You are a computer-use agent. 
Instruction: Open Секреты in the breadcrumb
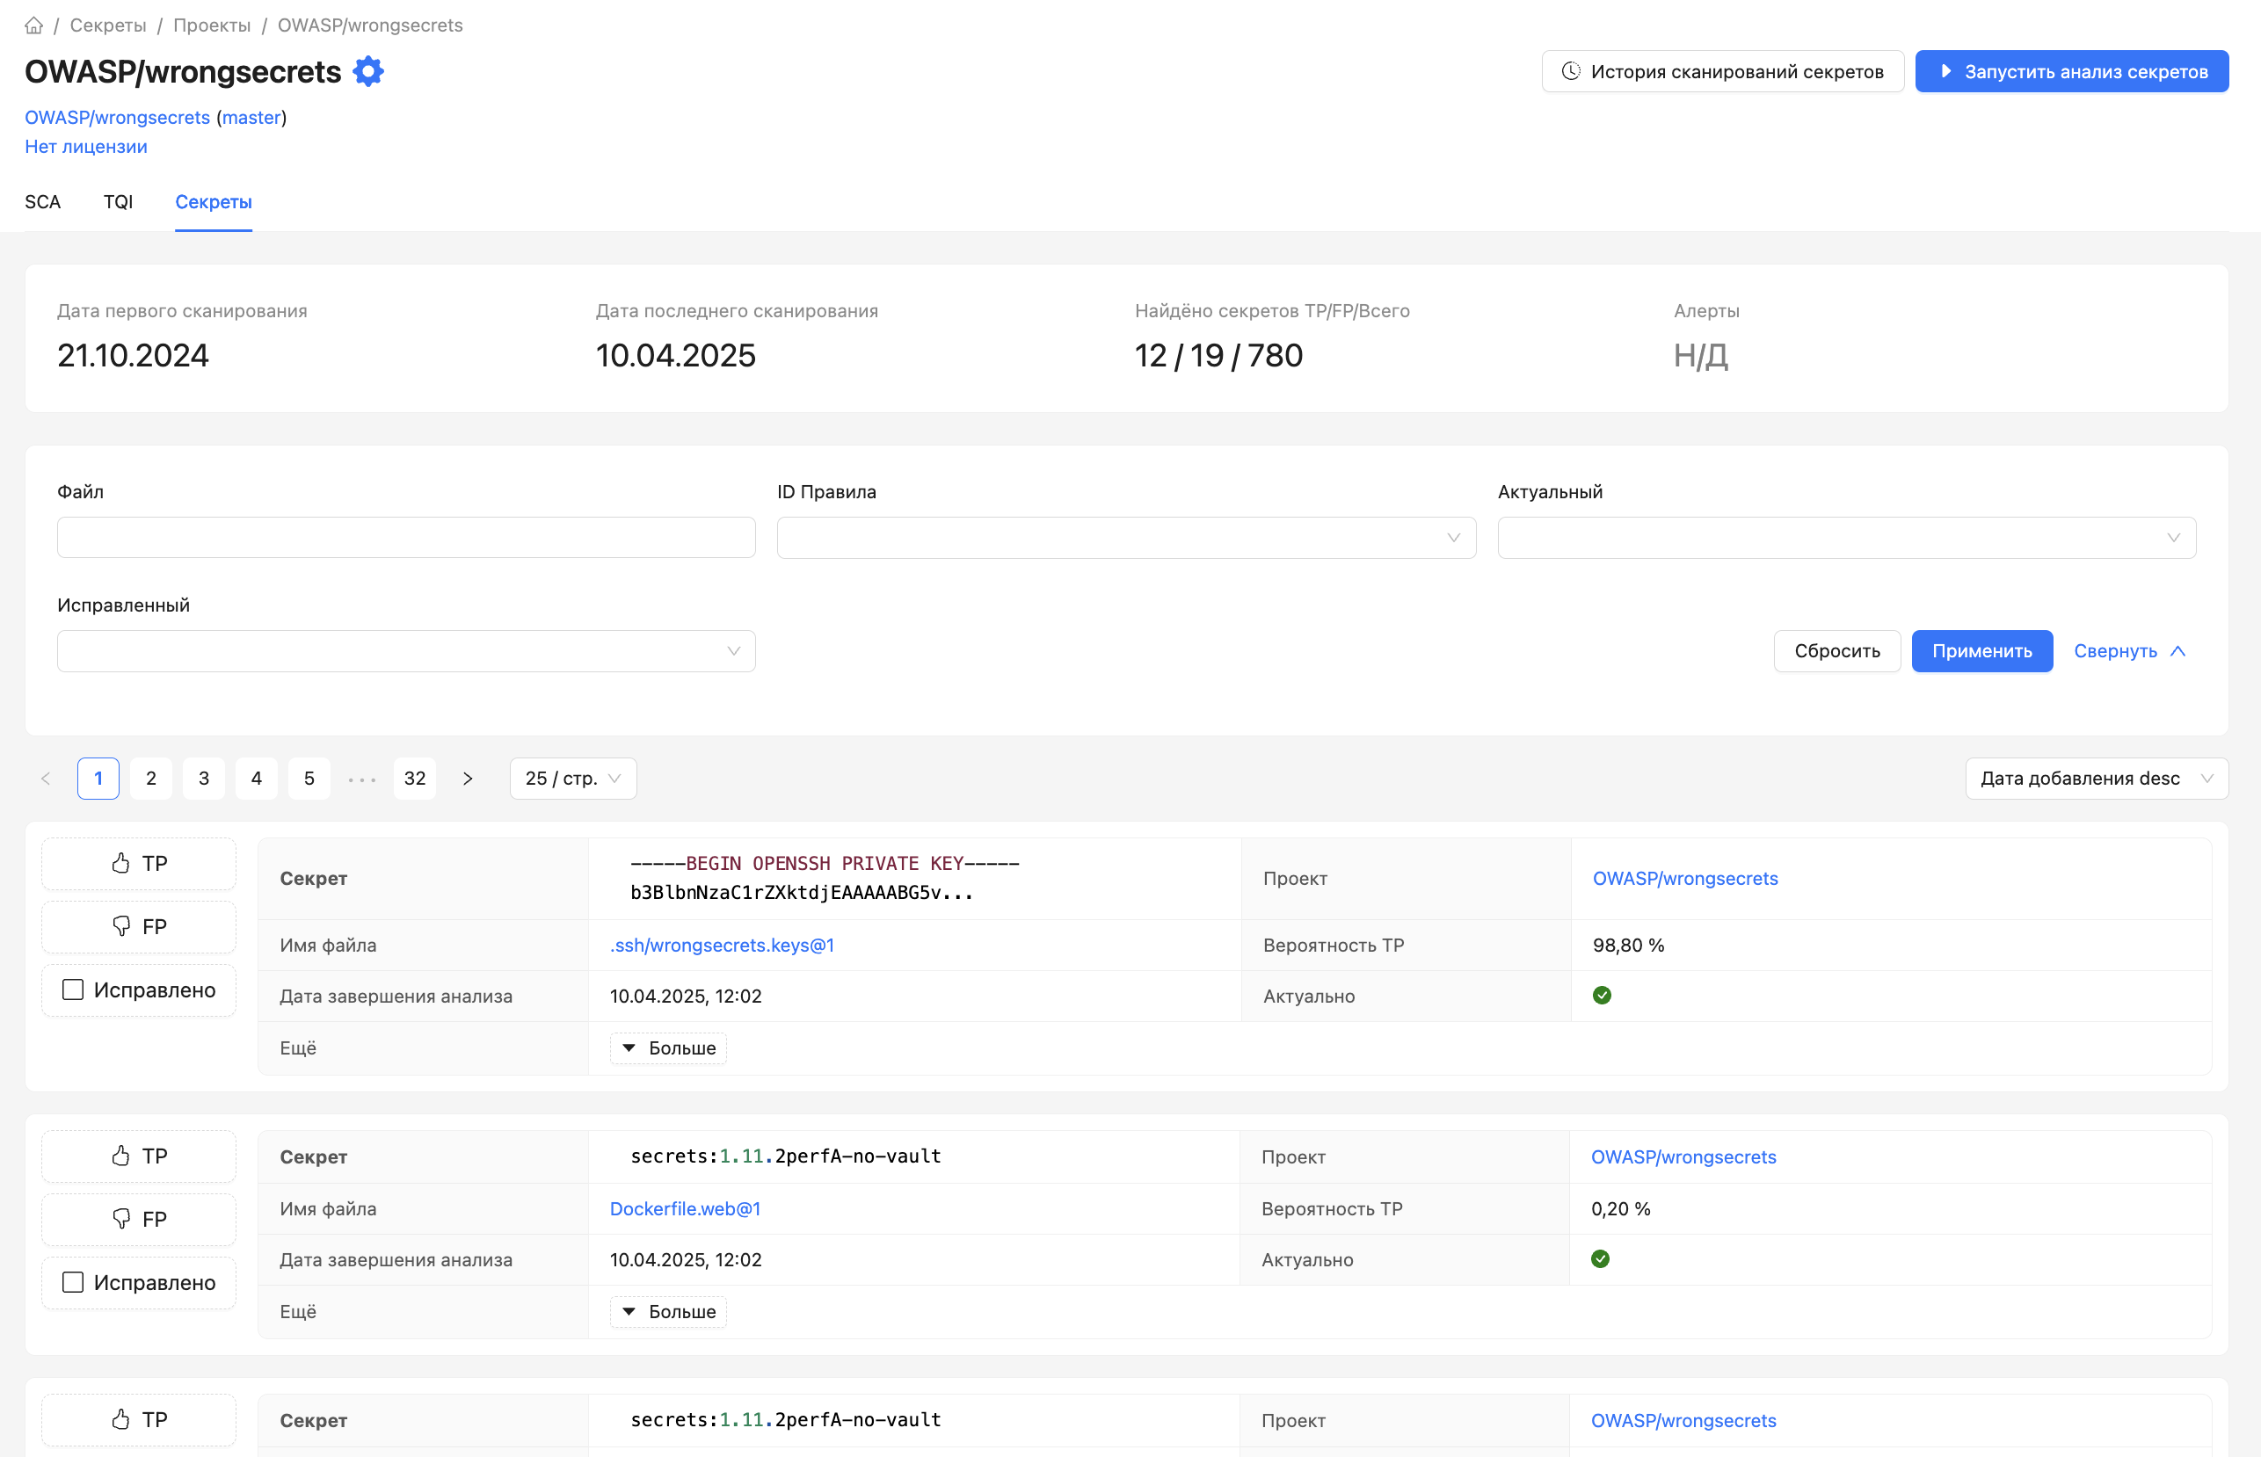tap(108, 25)
